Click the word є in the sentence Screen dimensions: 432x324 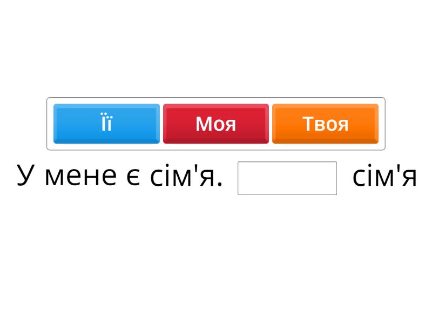point(133,177)
